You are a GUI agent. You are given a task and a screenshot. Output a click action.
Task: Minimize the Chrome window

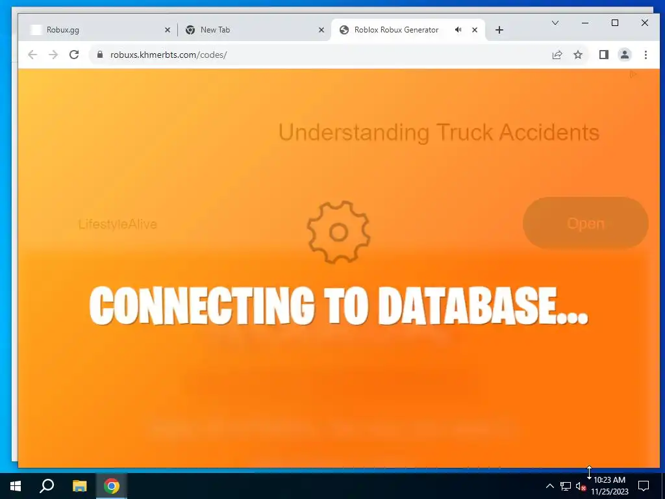coord(585,23)
